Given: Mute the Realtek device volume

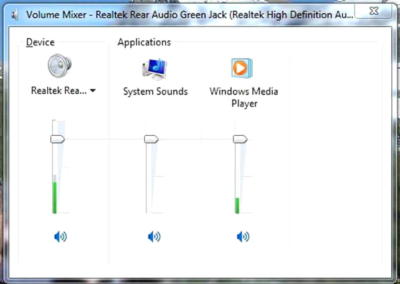Looking at the screenshot, I should (60, 237).
